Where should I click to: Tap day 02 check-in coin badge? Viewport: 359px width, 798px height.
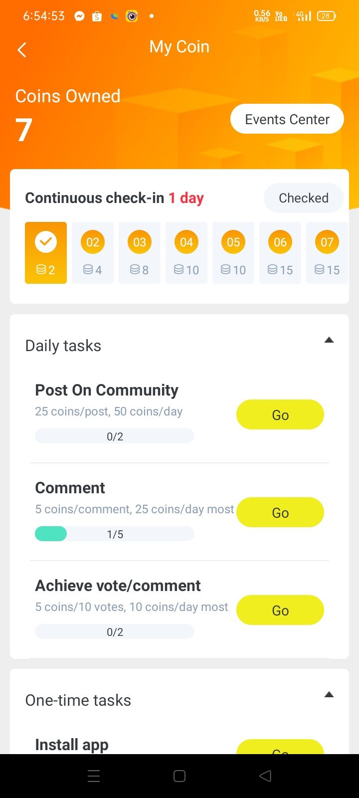click(x=93, y=242)
